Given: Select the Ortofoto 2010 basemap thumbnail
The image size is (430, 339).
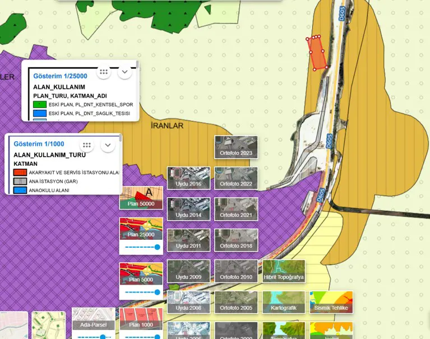Looking at the screenshot, I should (236, 271).
